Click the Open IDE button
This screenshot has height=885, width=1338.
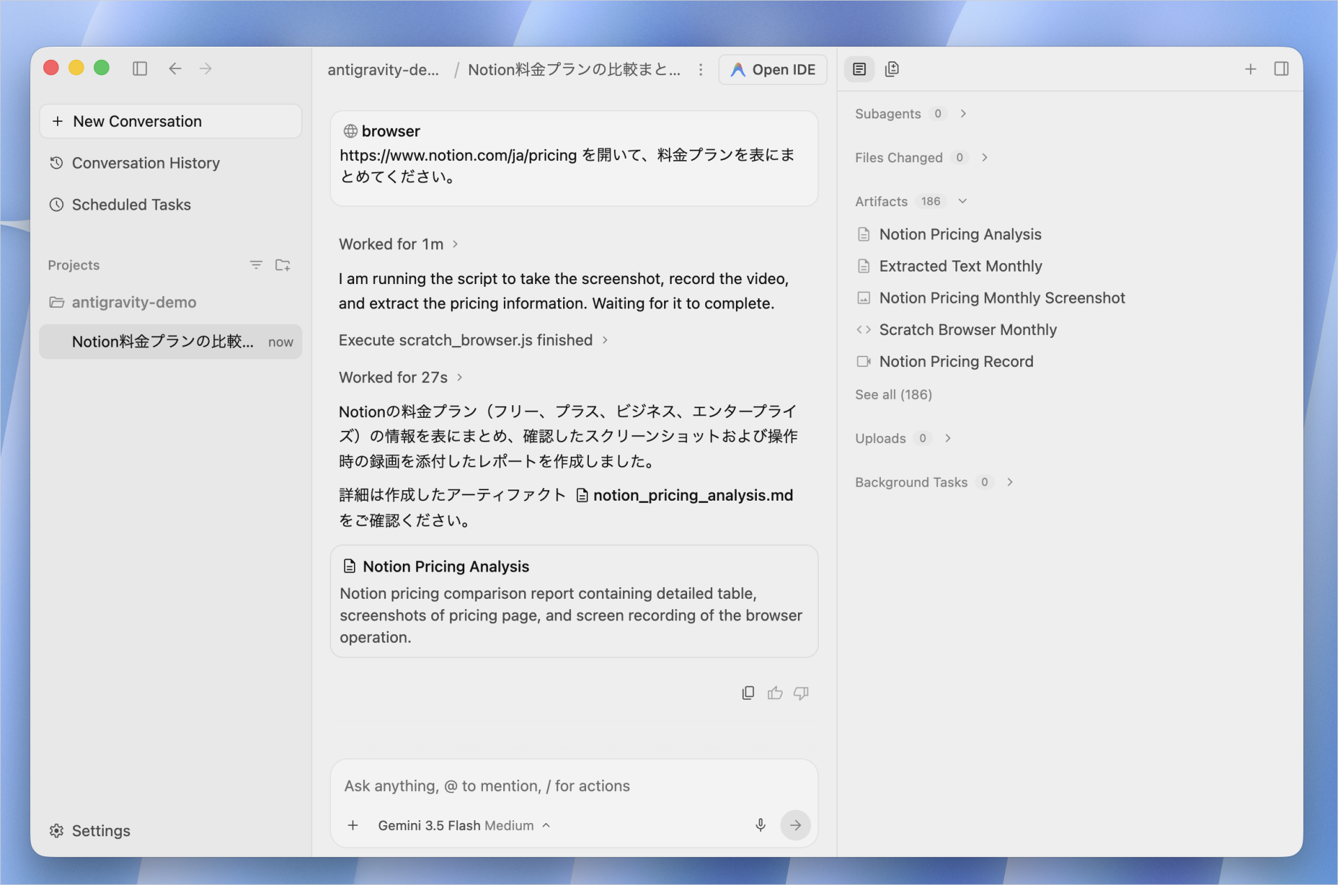point(773,70)
